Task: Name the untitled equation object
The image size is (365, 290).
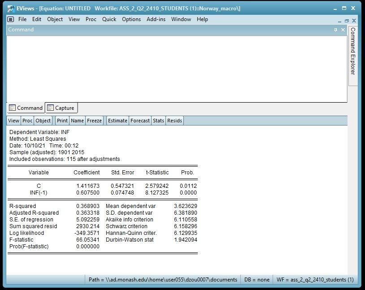Action: click(77, 120)
